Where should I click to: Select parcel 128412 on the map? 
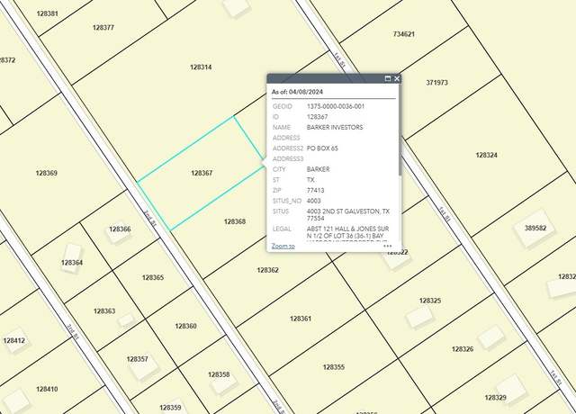pos(14,340)
